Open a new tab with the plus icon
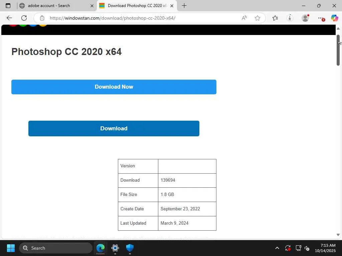This screenshot has width=342, height=256. point(184,6)
